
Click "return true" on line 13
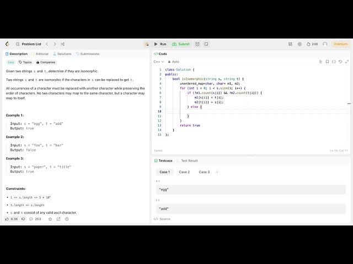click(190, 125)
